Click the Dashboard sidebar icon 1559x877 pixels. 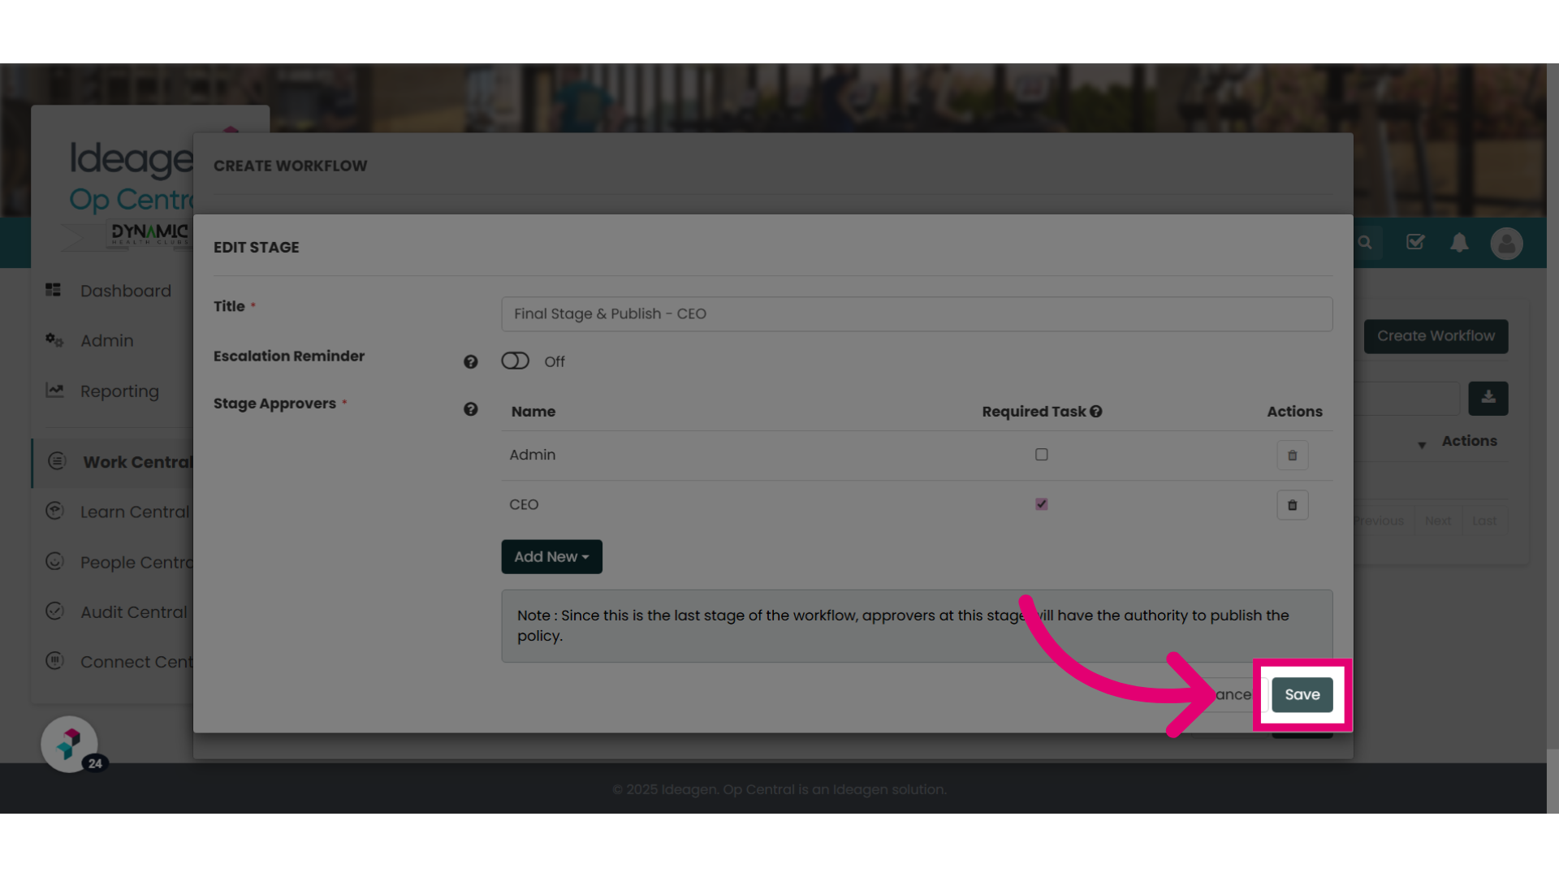coord(54,290)
